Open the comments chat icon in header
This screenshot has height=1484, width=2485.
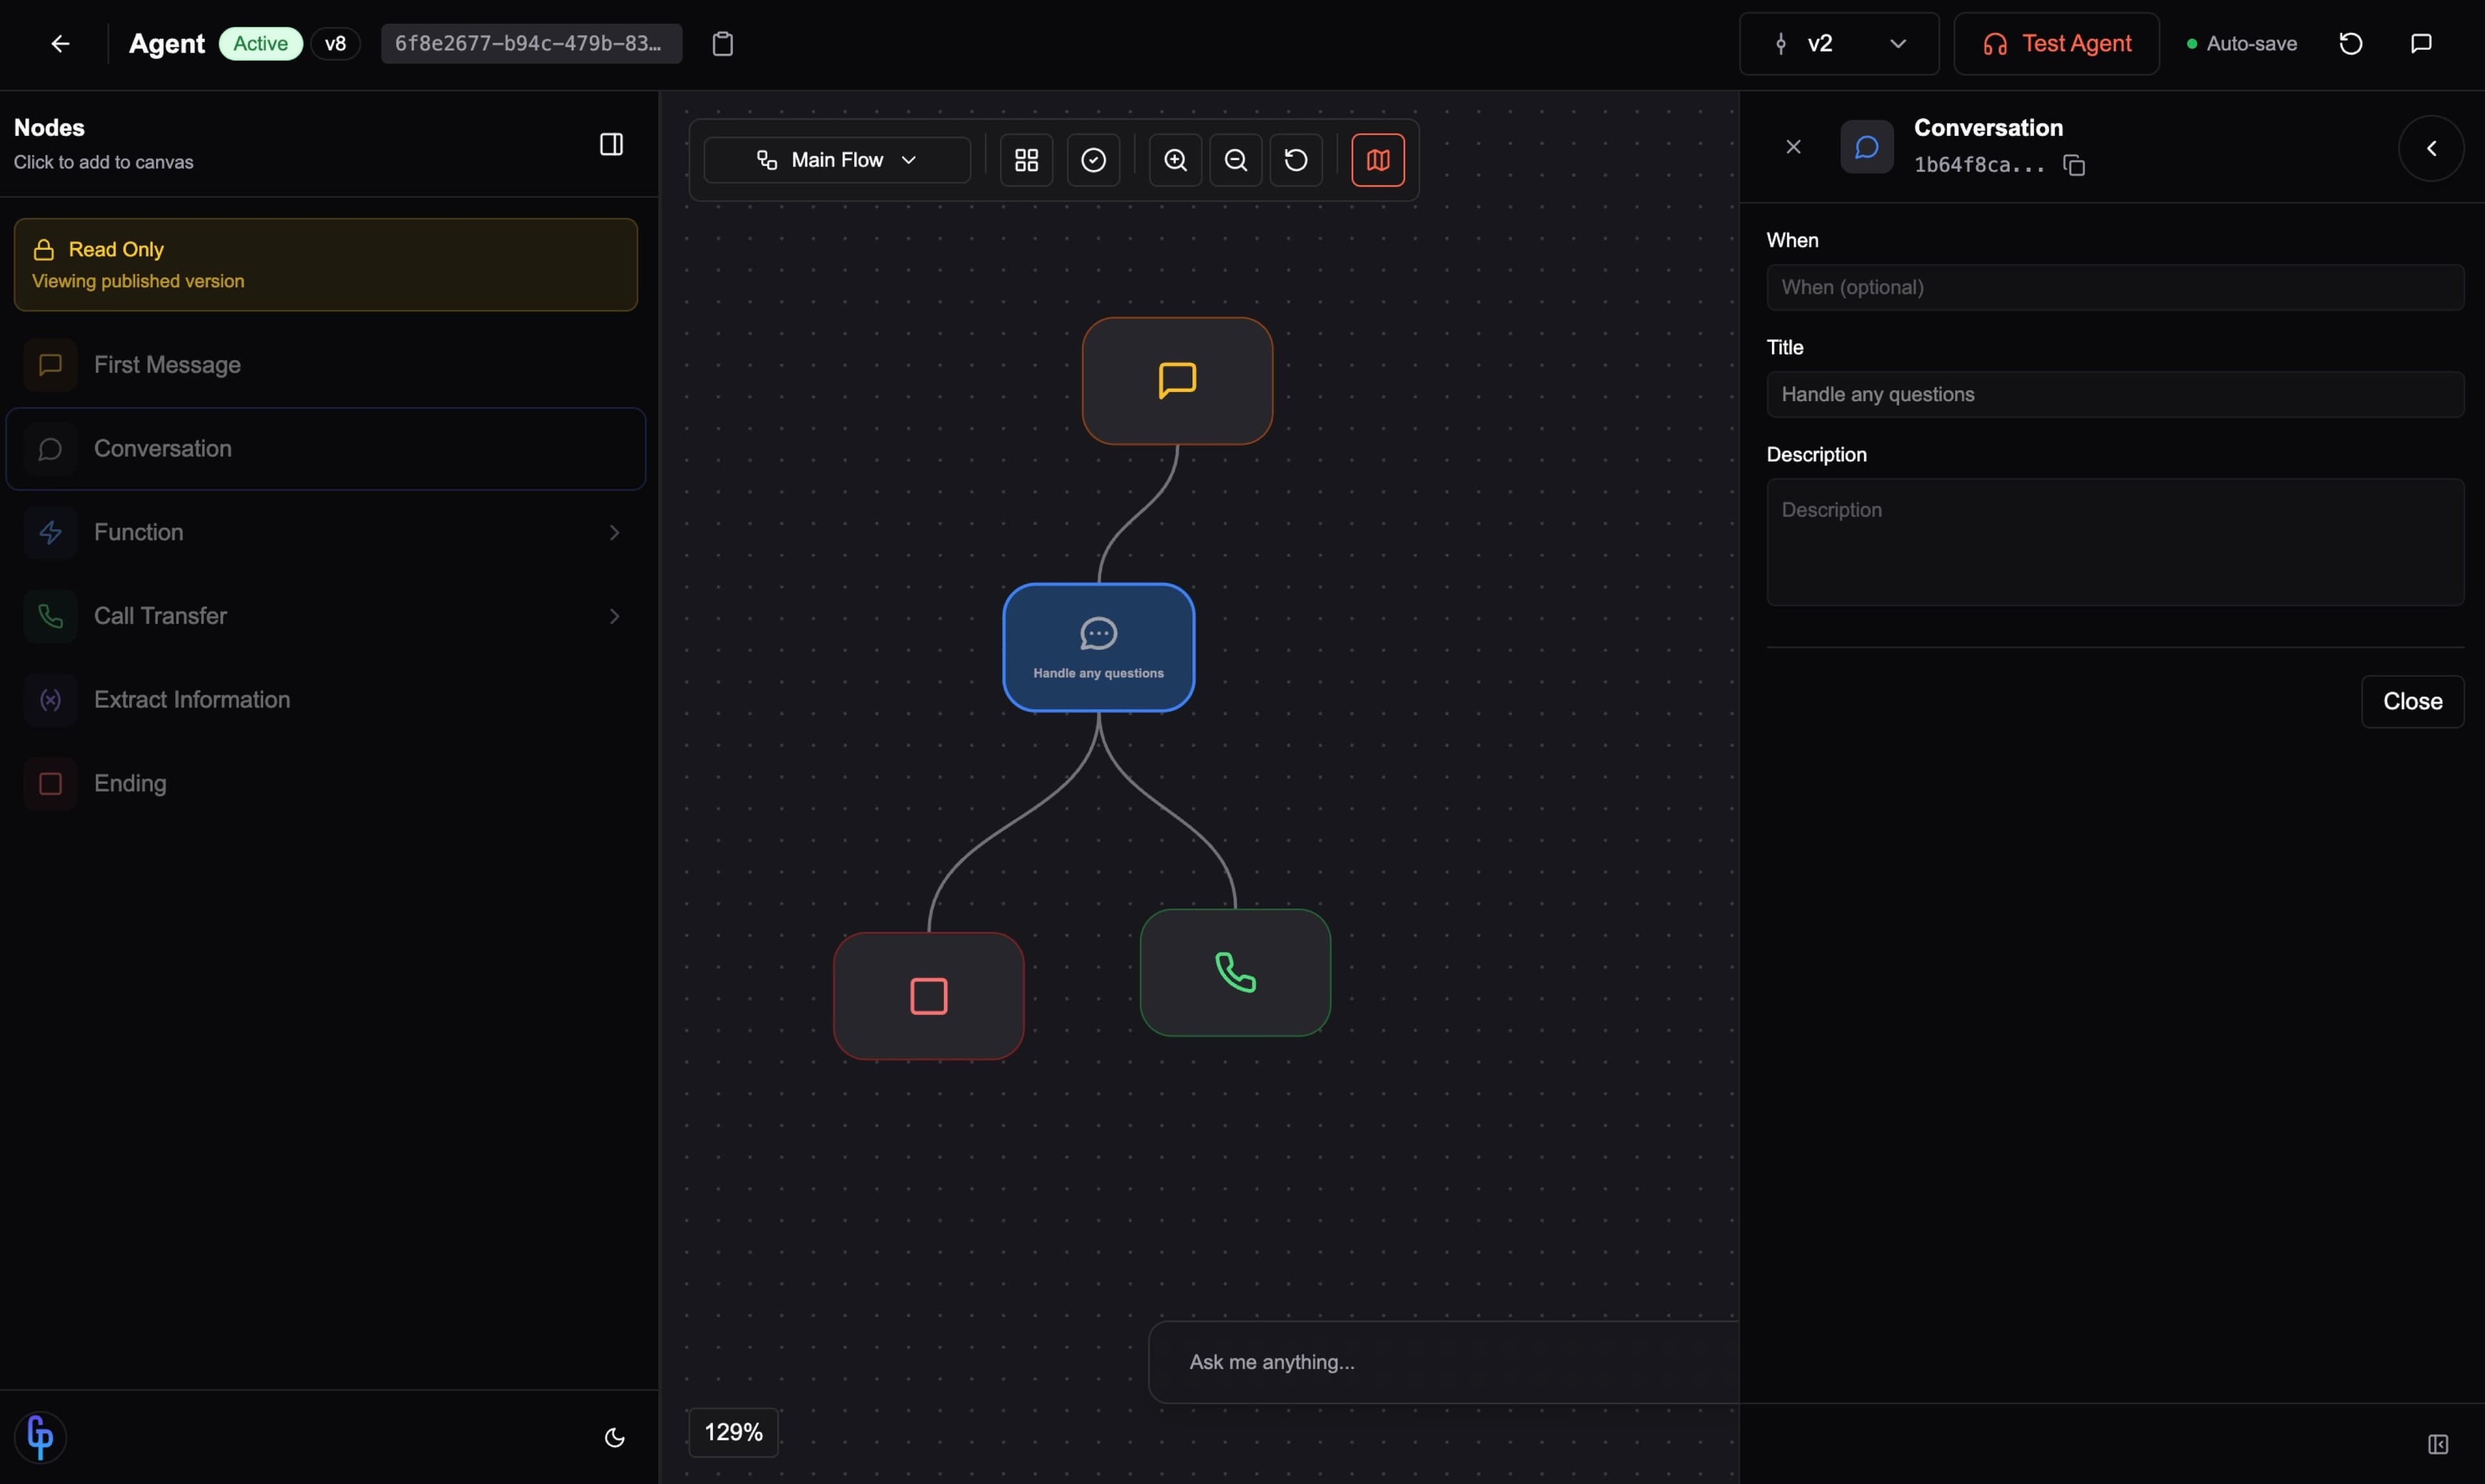tap(2421, 44)
